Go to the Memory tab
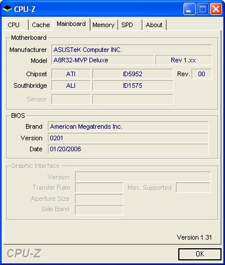The height and width of the screenshot is (265, 225). coord(103,25)
